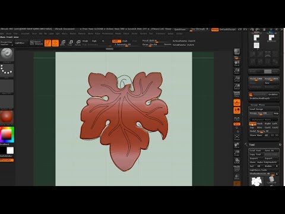Click the GrabDocAndDepth button
The image size is (285, 214).
point(264,98)
